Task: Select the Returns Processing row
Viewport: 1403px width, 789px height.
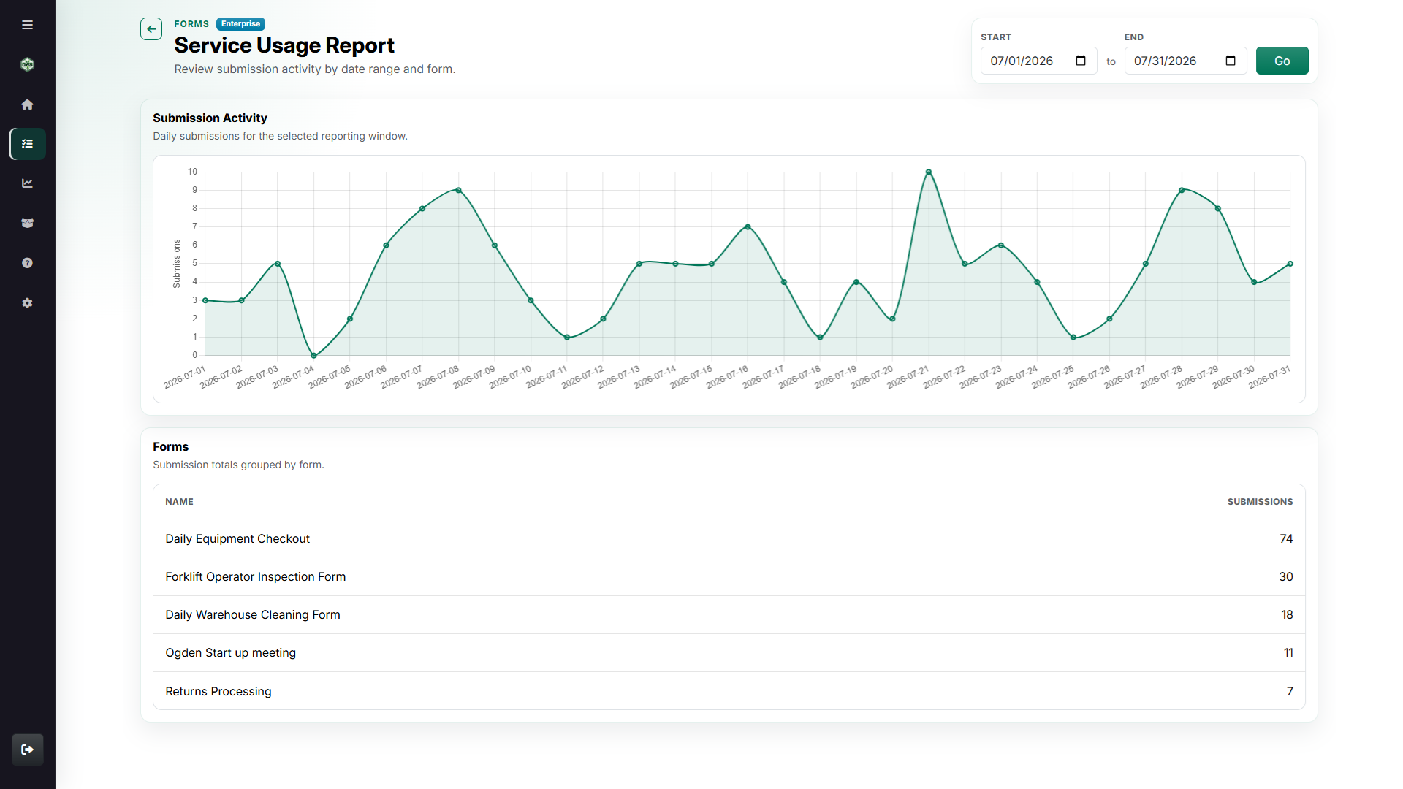Action: pyautogui.click(x=729, y=691)
